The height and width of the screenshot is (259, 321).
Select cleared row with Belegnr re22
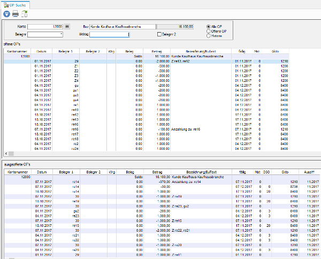point(162,240)
